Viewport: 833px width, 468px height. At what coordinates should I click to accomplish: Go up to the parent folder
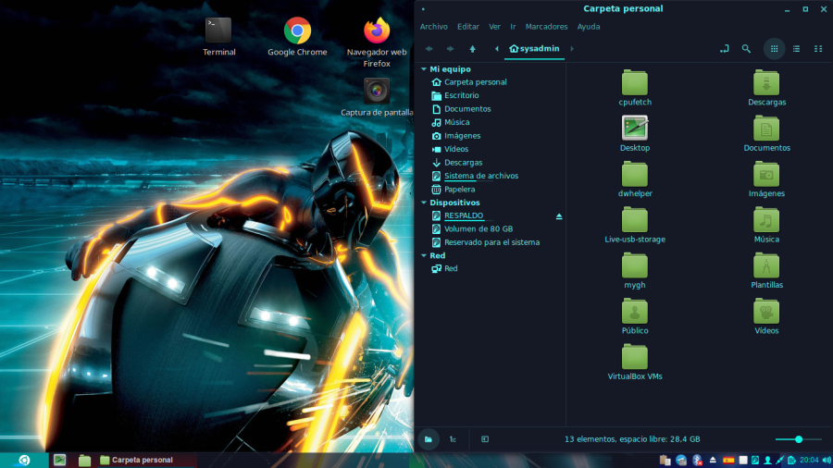point(472,49)
